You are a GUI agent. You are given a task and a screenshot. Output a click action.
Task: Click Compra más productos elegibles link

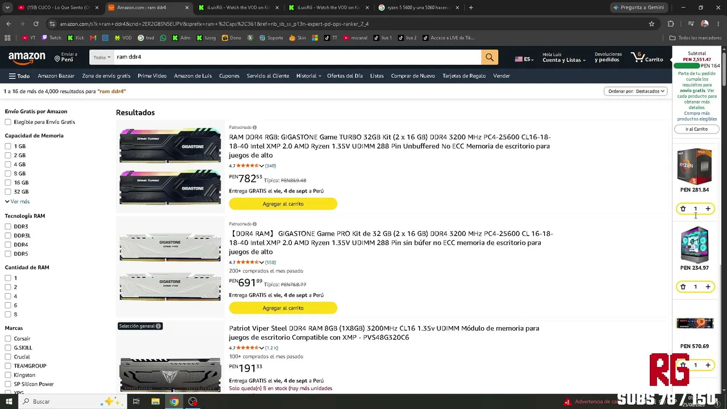click(697, 116)
